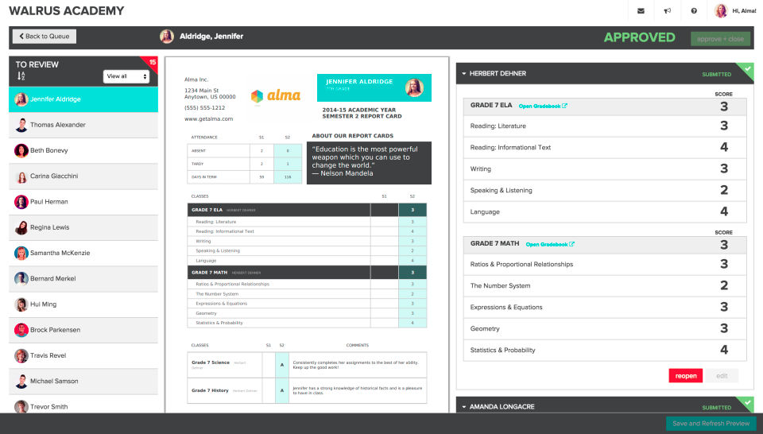Click Save and Refresh Preview
This screenshot has width=763, height=434.
point(711,424)
